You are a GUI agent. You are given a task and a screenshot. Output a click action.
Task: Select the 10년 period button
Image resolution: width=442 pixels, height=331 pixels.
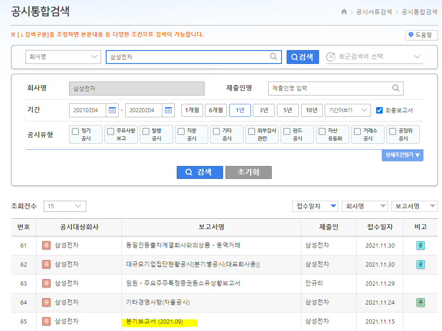(312, 110)
